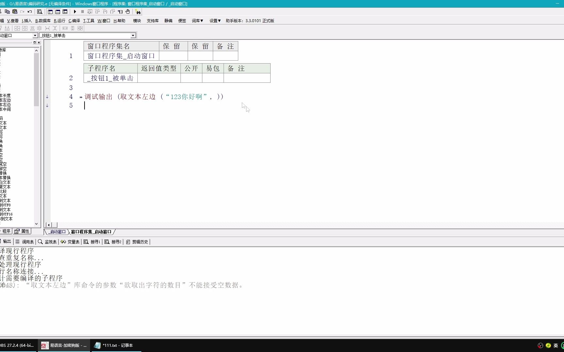Click the Stop program square icon

[83, 11]
